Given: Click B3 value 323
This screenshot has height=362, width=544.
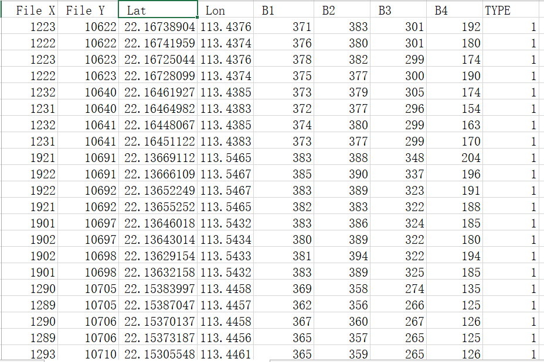Looking at the screenshot, I should click(398, 190).
